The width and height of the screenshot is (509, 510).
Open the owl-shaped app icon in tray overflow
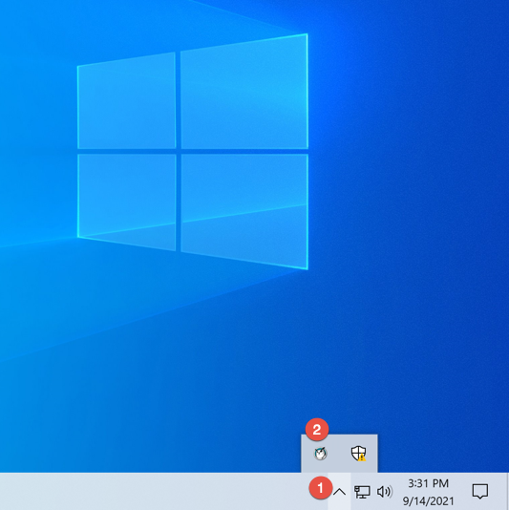[x=320, y=453]
